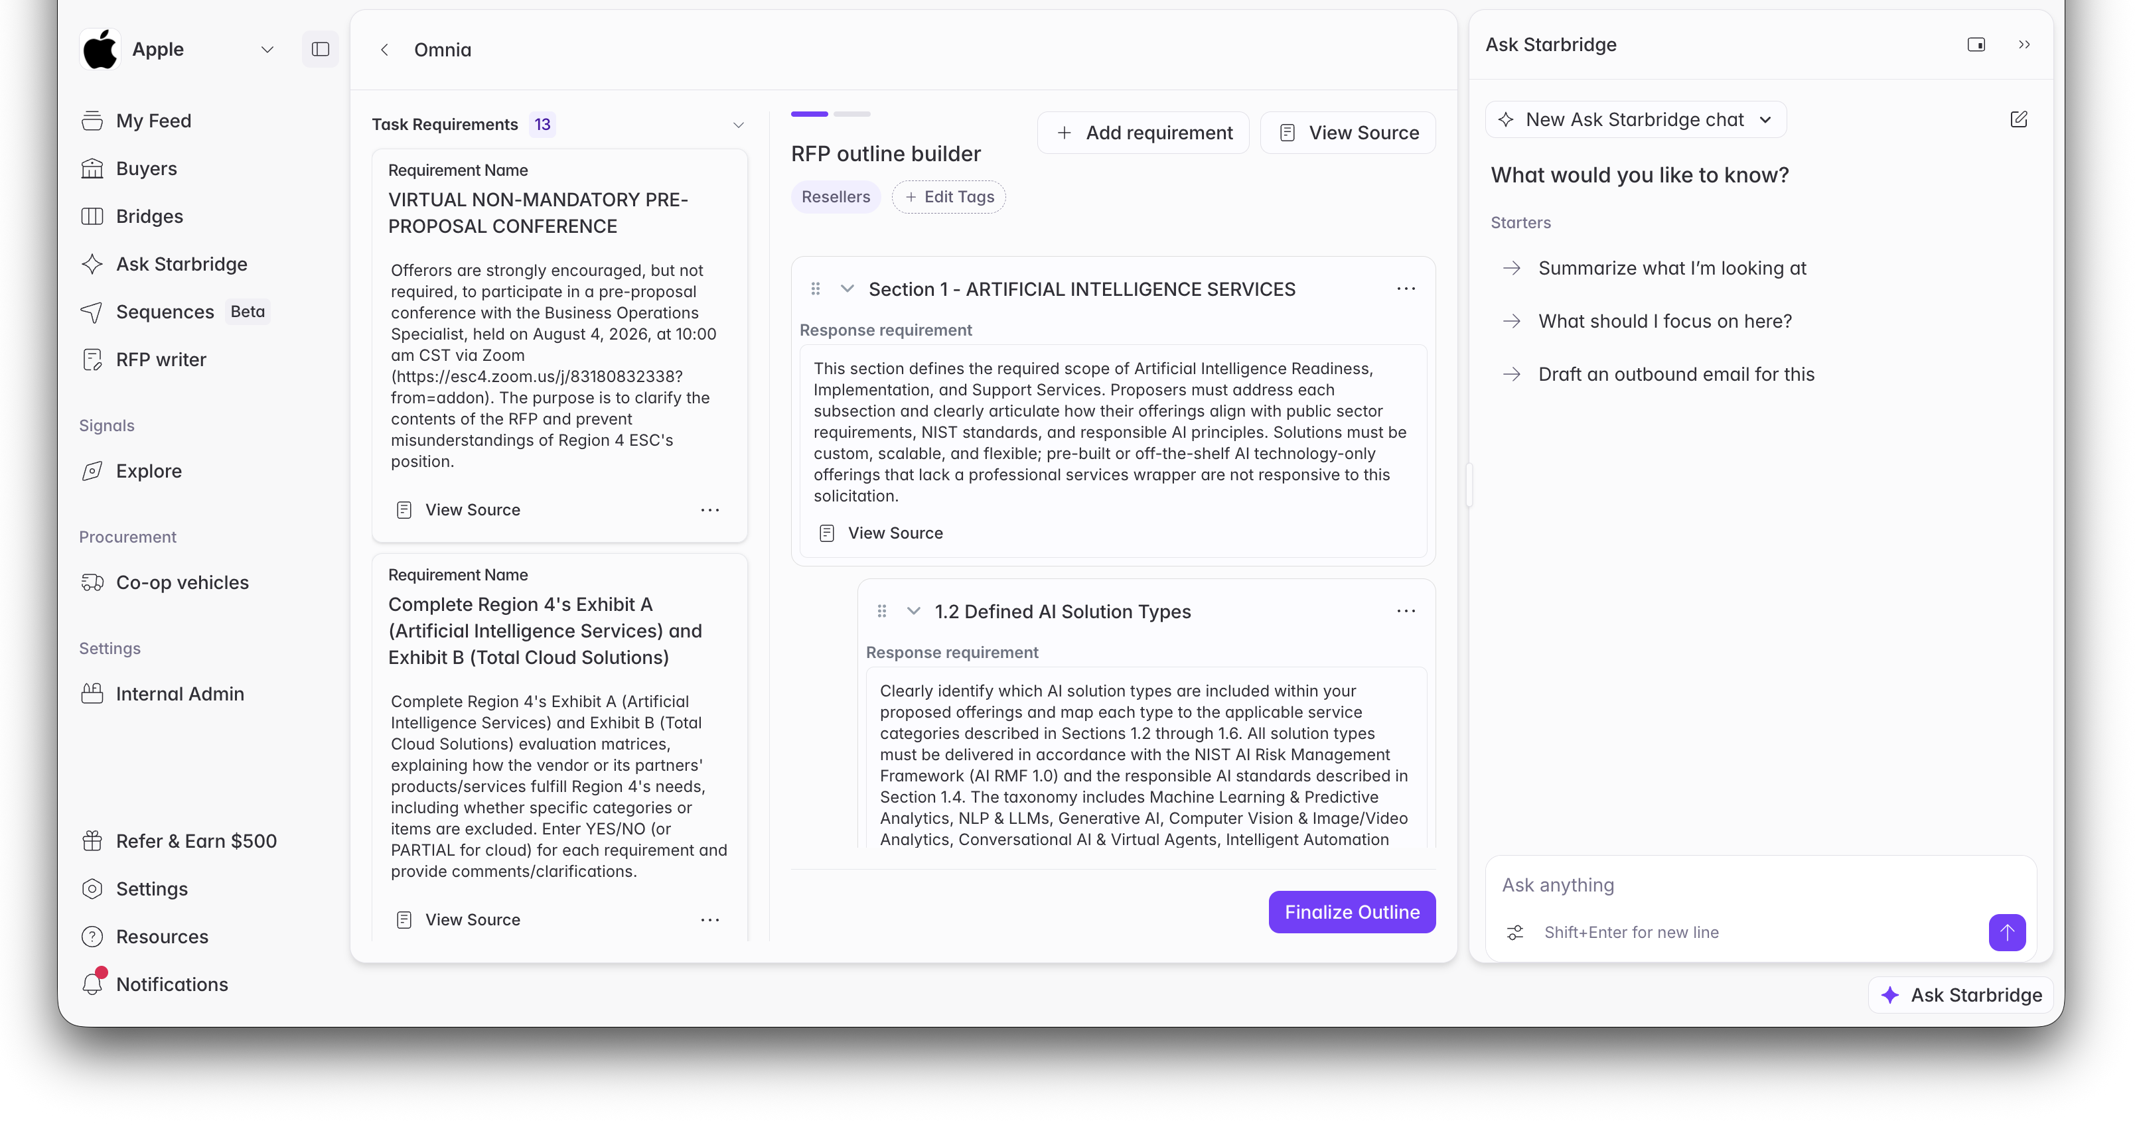2139x1125 pixels.
Task: Click Add requirement button
Action: [1143, 133]
